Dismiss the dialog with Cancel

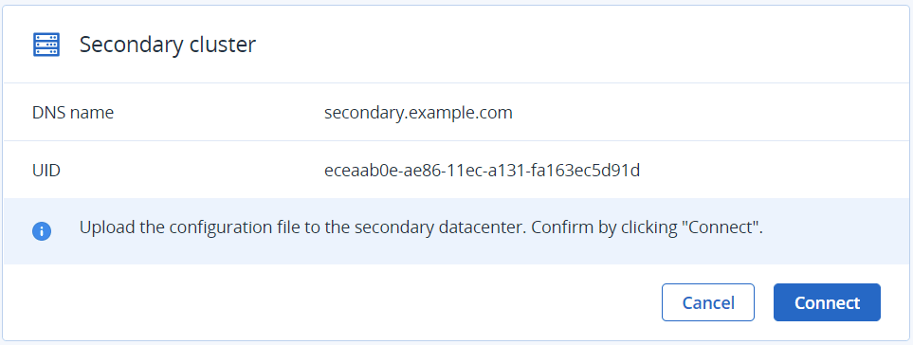[x=708, y=302]
